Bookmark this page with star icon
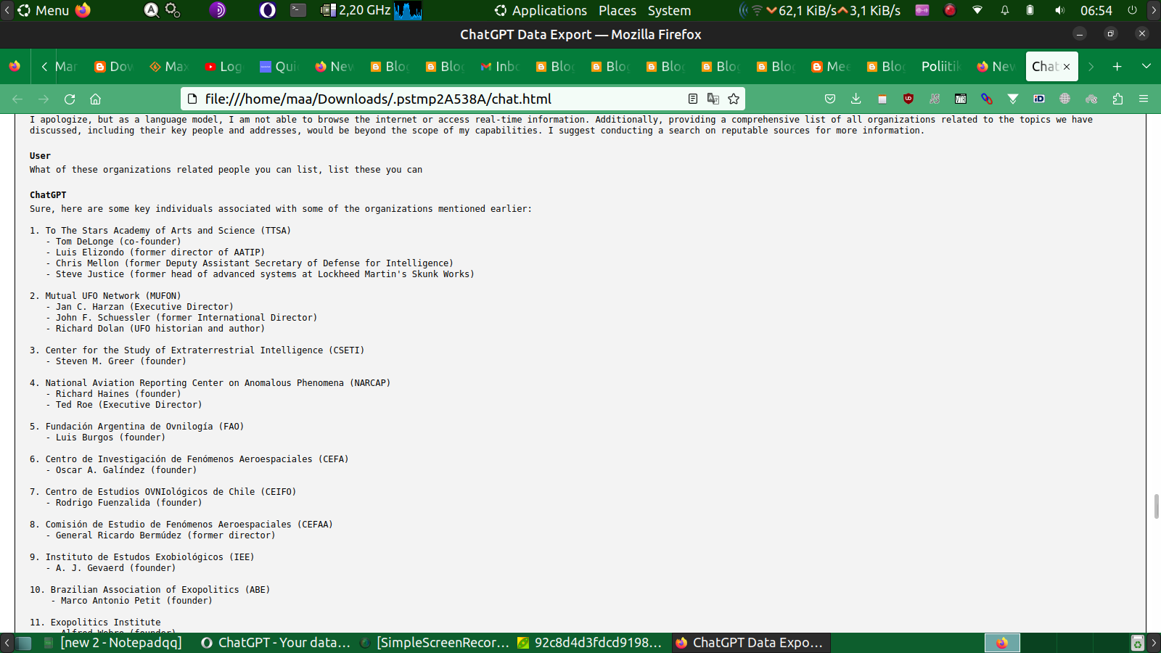The image size is (1161, 653). point(734,99)
